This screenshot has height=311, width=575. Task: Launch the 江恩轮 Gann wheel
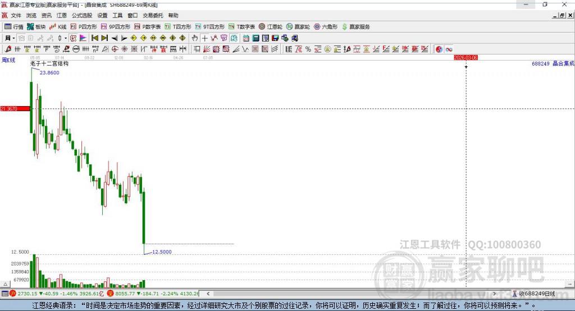(271, 27)
